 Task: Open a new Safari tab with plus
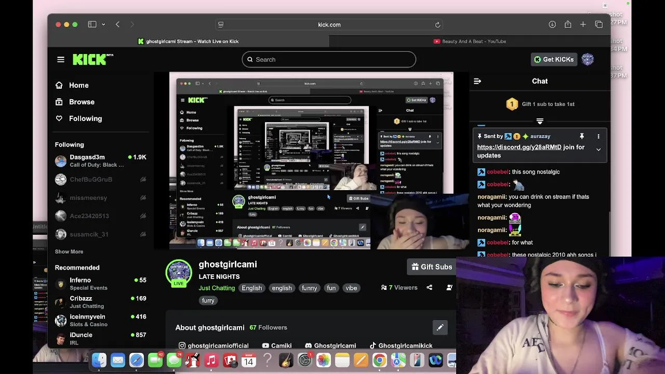583,24
